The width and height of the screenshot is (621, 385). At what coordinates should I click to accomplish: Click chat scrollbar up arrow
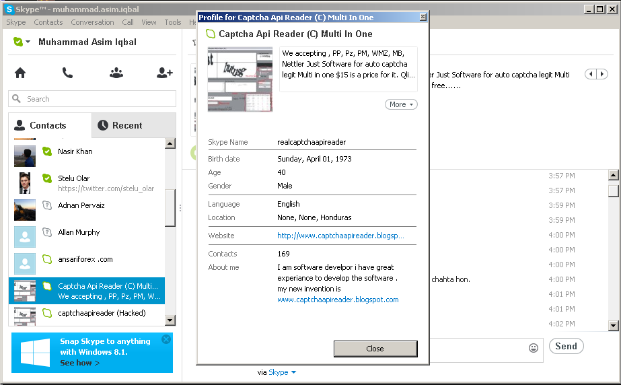click(613, 175)
